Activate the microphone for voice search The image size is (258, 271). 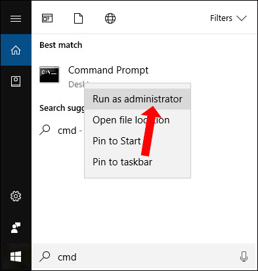[x=244, y=257]
